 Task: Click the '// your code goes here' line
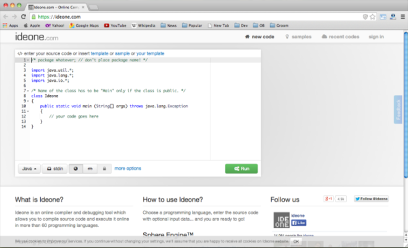[x=74, y=117]
